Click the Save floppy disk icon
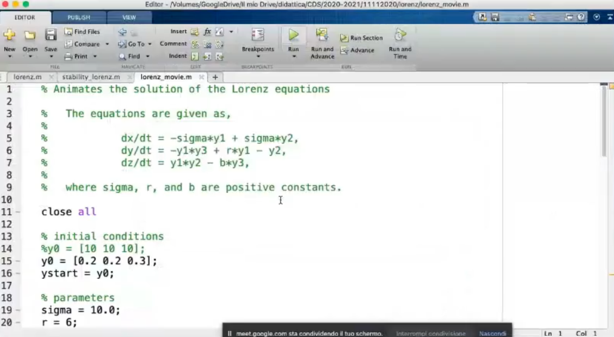Viewport: 614px width, 337px height. tap(51, 35)
